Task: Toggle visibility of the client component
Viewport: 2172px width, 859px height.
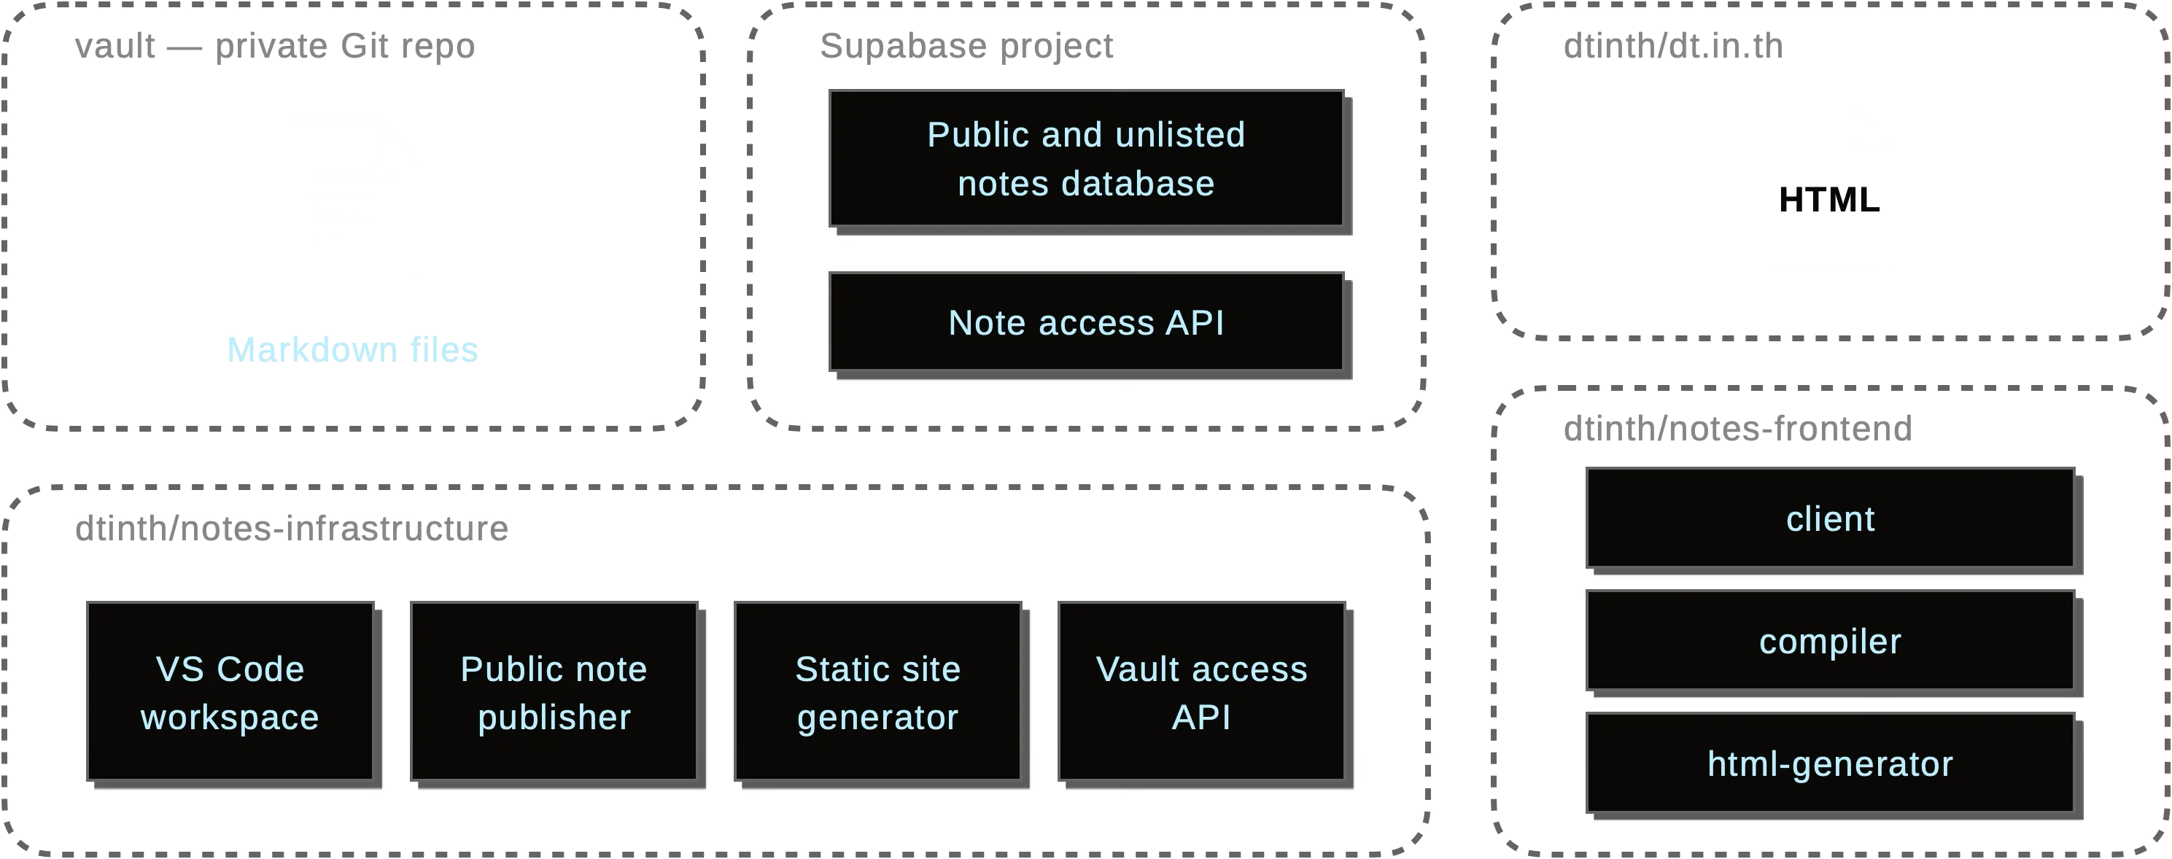Action: (1828, 520)
